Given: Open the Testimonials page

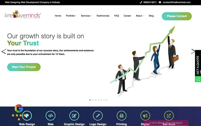Looking at the screenshot, I should (x=103, y=16).
